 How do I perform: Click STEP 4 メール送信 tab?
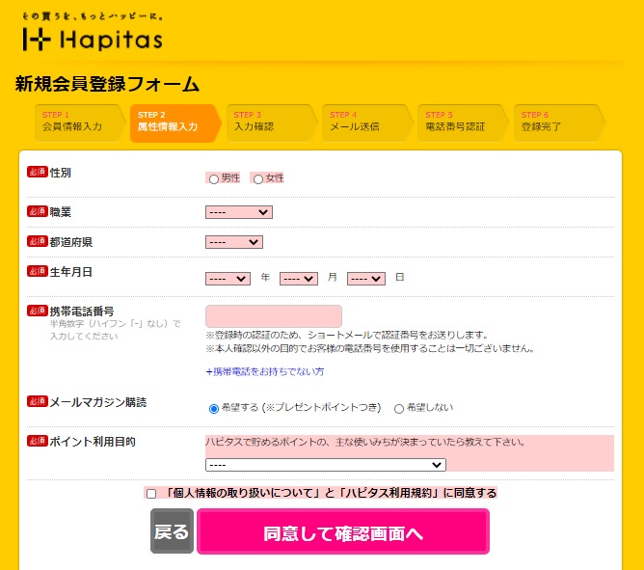pos(366,122)
